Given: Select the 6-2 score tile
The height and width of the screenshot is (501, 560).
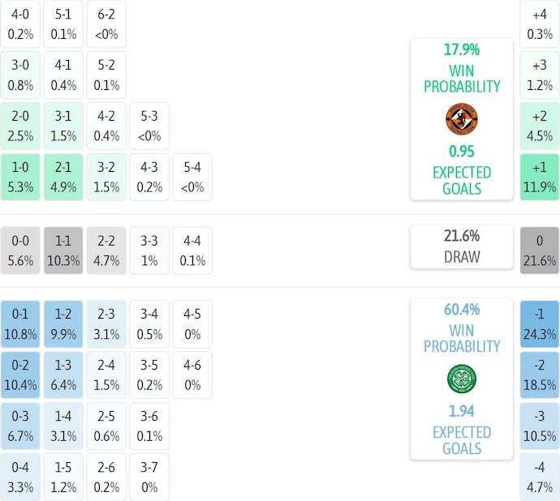Looking at the screenshot, I should pos(106,24).
